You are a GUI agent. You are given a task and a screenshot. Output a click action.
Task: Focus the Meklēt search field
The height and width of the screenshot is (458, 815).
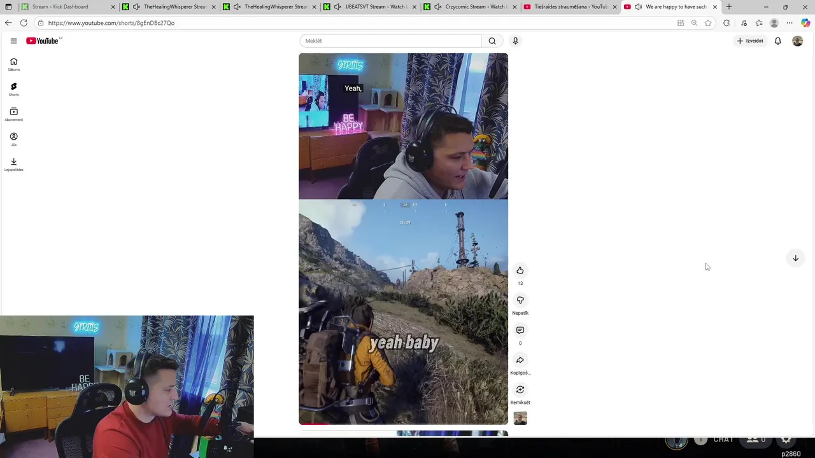click(x=390, y=41)
